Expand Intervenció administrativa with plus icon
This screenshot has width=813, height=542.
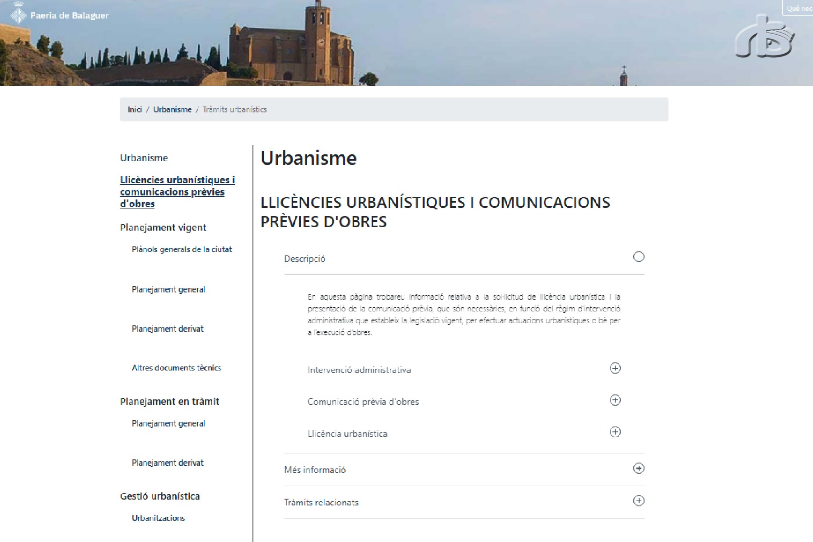pyautogui.click(x=615, y=368)
